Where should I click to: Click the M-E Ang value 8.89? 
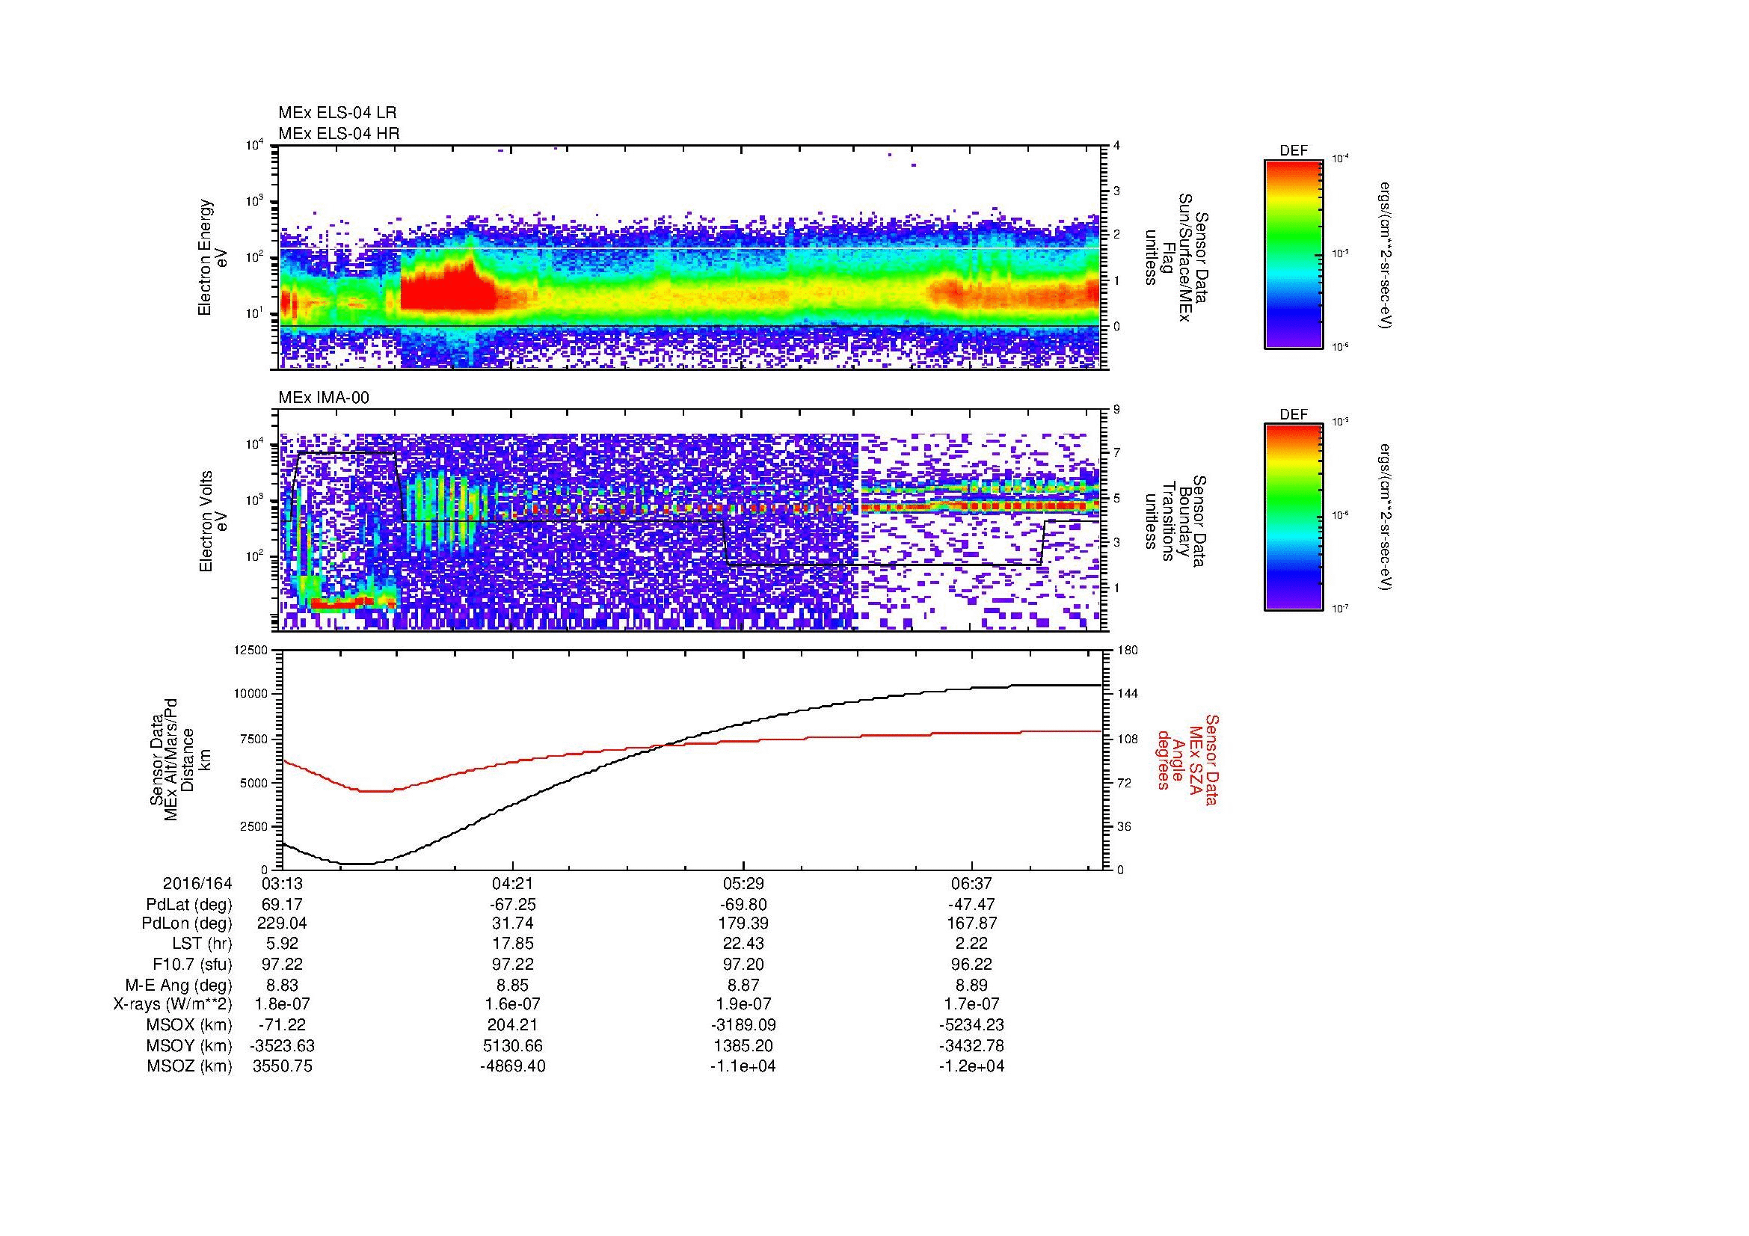pyautogui.click(x=972, y=985)
